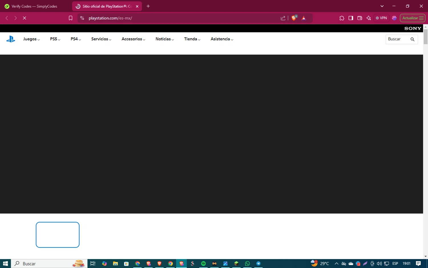
Task: Open File Explorer from taskbar
Action: pos(115,263)
